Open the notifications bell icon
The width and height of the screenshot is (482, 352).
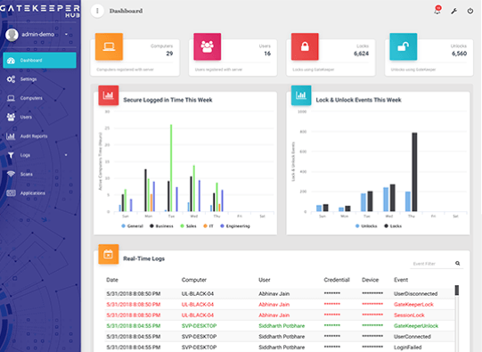437,10
